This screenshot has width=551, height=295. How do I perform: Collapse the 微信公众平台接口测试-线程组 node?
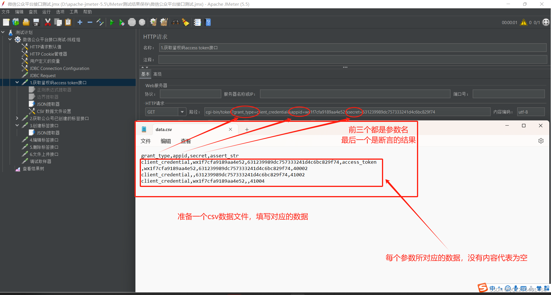tap(10, 40)
